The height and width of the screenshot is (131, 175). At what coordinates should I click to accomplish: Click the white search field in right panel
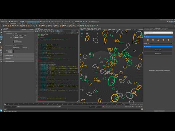tap(158, 32)
